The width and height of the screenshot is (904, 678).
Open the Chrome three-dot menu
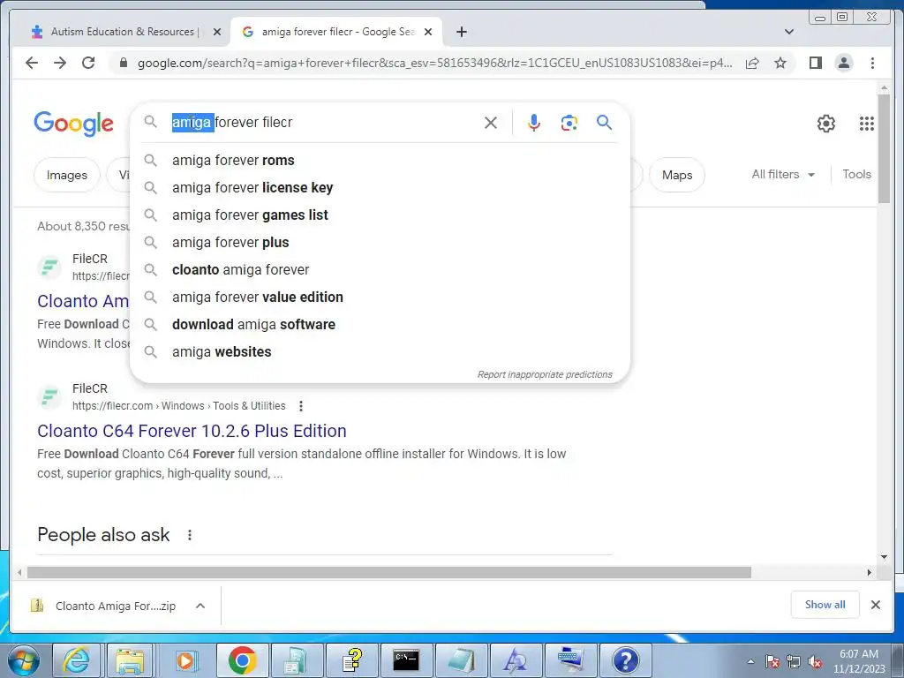tap(872, 63)
